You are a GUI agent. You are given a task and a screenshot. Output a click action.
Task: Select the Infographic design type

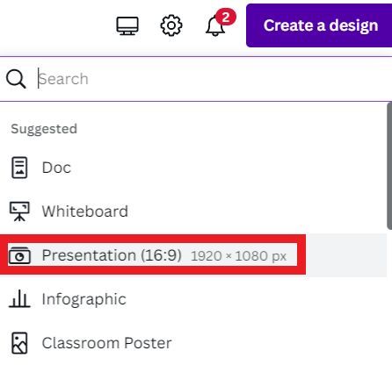coord(193,299)
